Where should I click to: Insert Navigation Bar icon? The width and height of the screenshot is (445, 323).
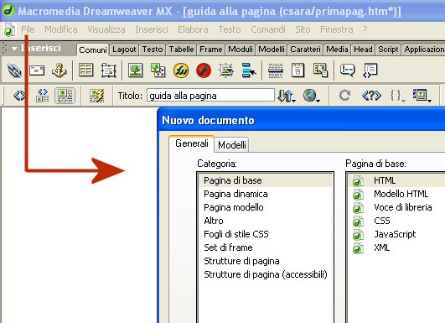[249, 70]
